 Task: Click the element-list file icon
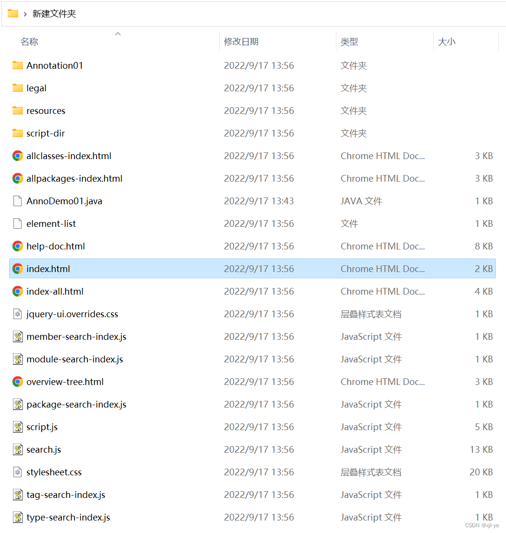18,223
